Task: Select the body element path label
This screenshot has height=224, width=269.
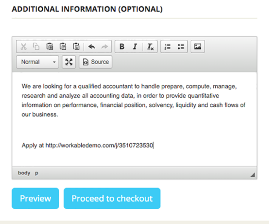Action: pyautogui.click(x=24, y=173)
